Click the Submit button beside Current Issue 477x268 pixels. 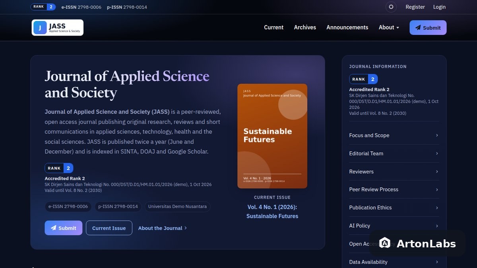click(x=64, y=228)
